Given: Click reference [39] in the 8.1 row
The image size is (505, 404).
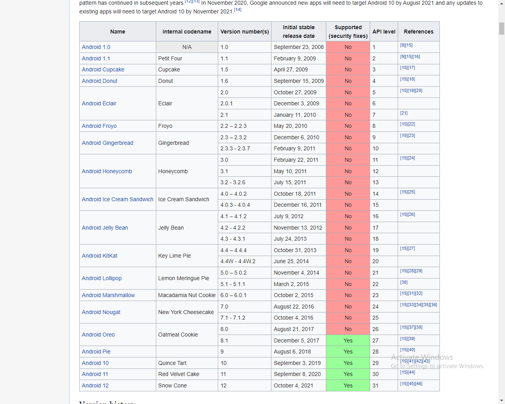Looking at the screenshot, I should (411, 339).
